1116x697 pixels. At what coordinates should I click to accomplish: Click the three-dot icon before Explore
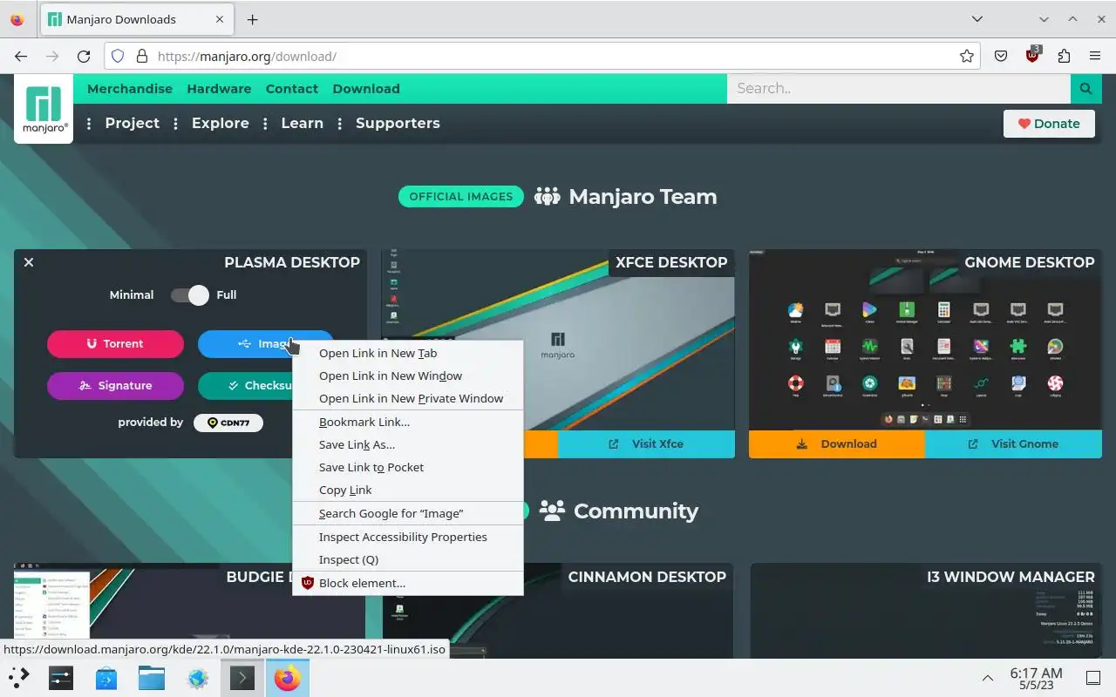tap(175, 124)
